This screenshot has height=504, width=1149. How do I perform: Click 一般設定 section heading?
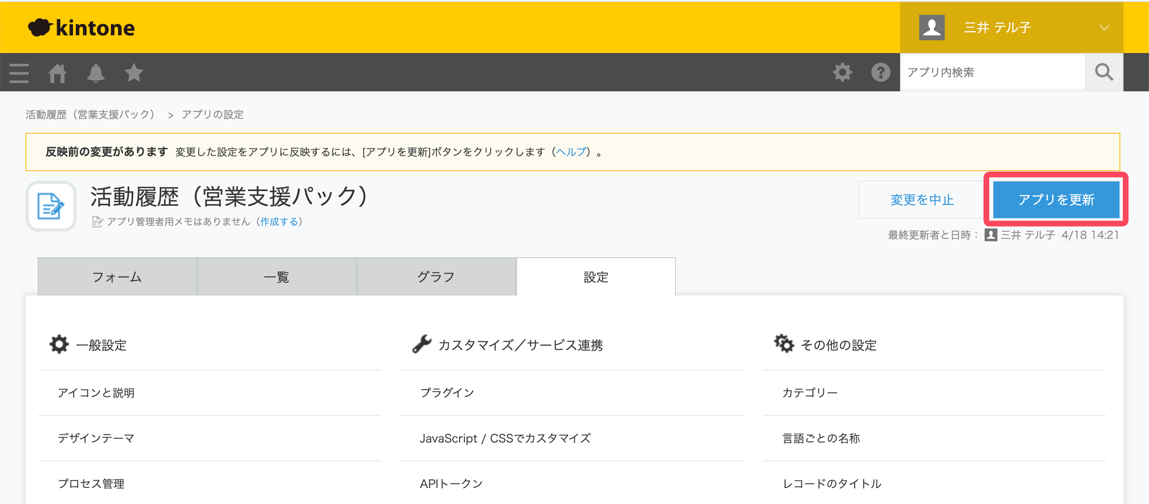point(102,345)
